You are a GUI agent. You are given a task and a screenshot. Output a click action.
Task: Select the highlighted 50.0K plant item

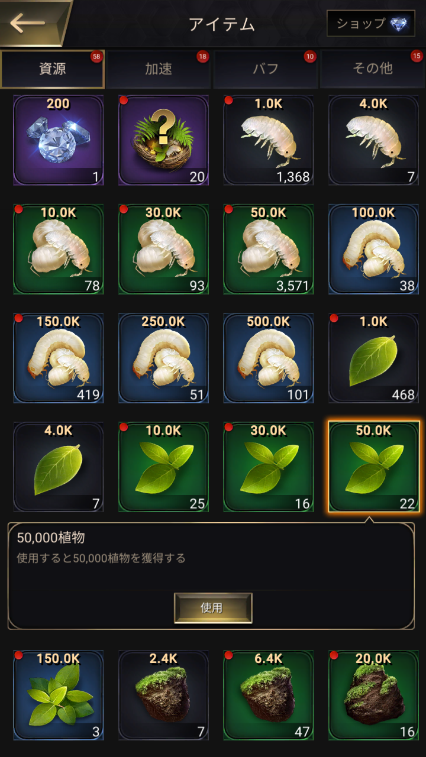click(373, 467)
